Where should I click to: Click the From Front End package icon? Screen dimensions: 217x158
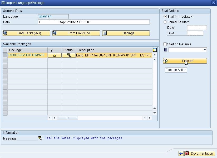click(55, 33)
